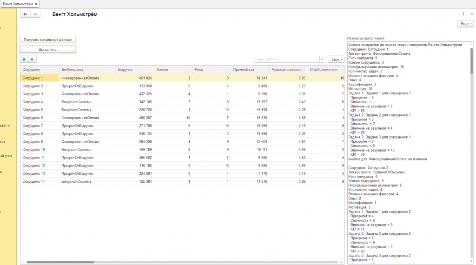Select the Сотрудник 7 row
The width and height of the screenshot is (476, 265).
(x=182, y=126)
